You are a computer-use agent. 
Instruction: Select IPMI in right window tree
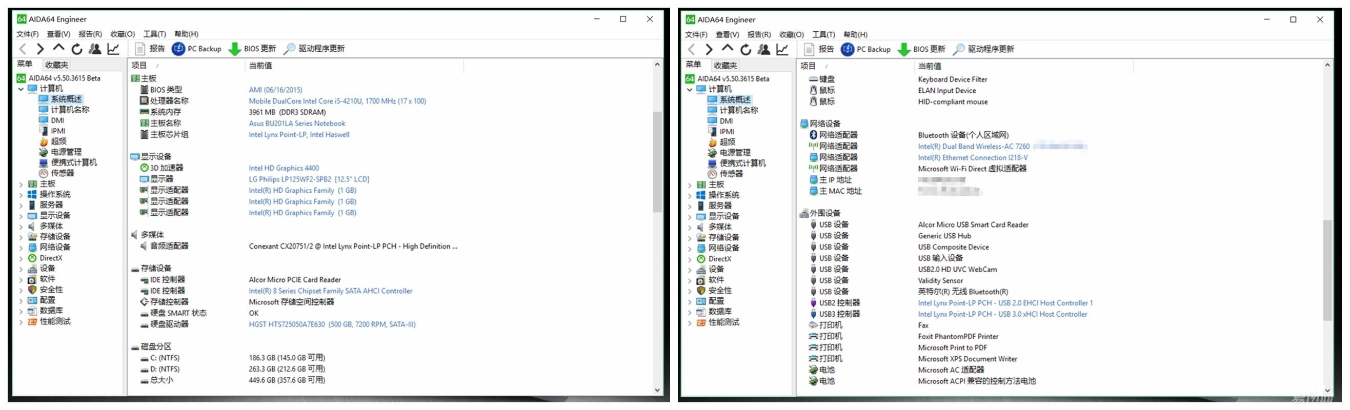coord(727,132)
